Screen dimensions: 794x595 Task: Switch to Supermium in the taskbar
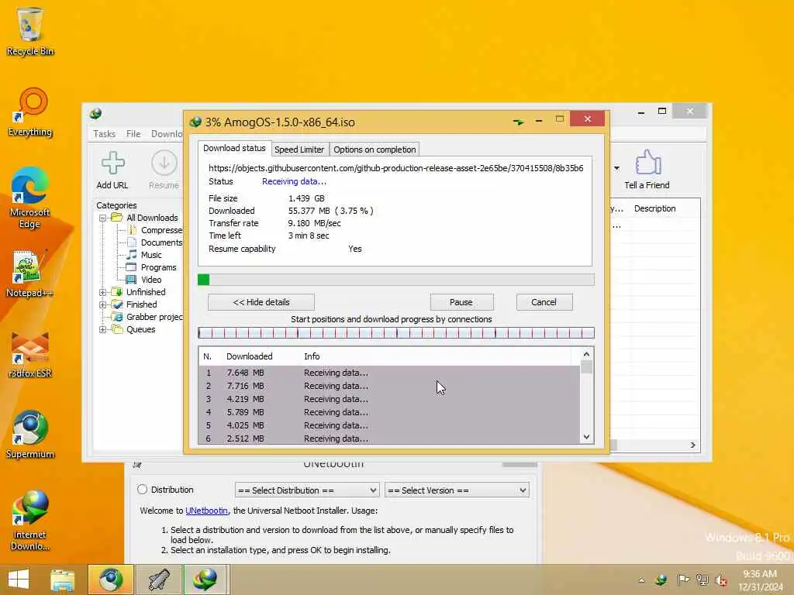[x=111, y=580]
